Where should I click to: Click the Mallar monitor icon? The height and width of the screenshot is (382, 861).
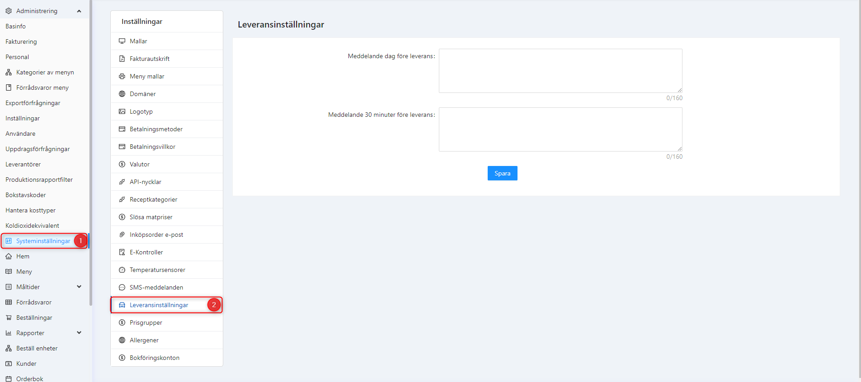(x=122, y=41)
